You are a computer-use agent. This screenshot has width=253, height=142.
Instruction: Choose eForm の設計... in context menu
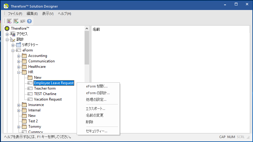98,93
